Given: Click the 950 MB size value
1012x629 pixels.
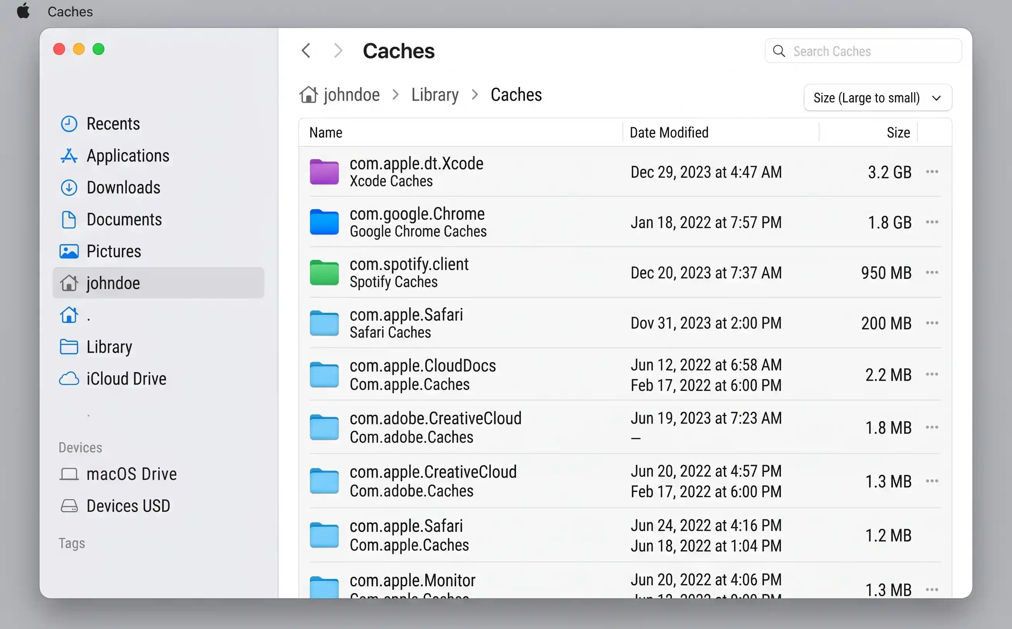Looking at the screenshot, I should (886, 273).
